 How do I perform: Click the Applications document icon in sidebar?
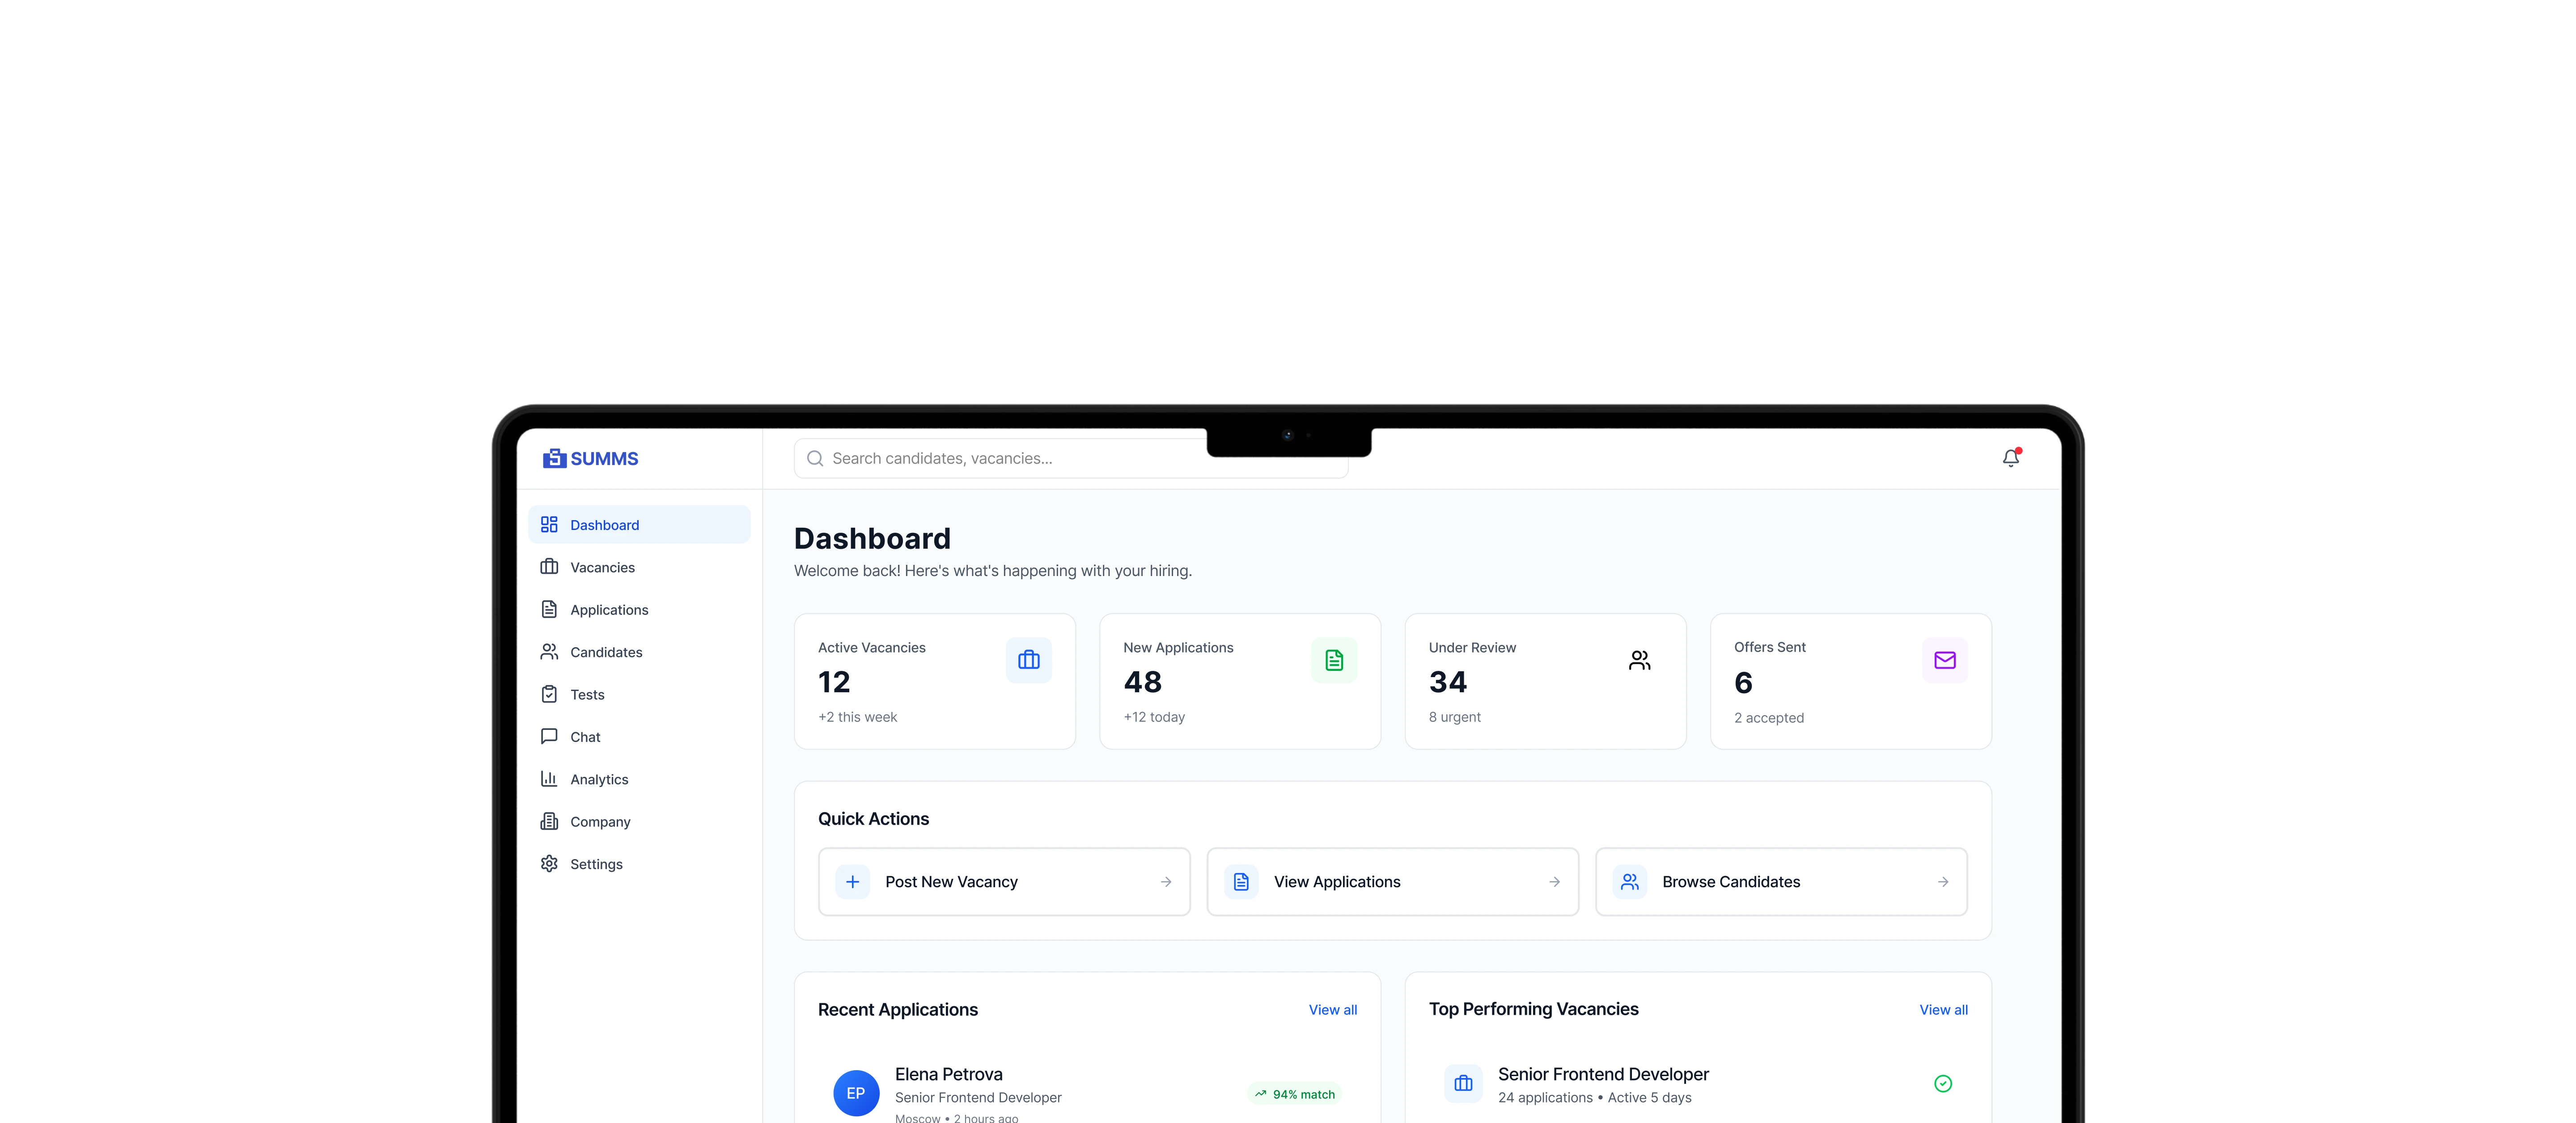click(549, 609)
